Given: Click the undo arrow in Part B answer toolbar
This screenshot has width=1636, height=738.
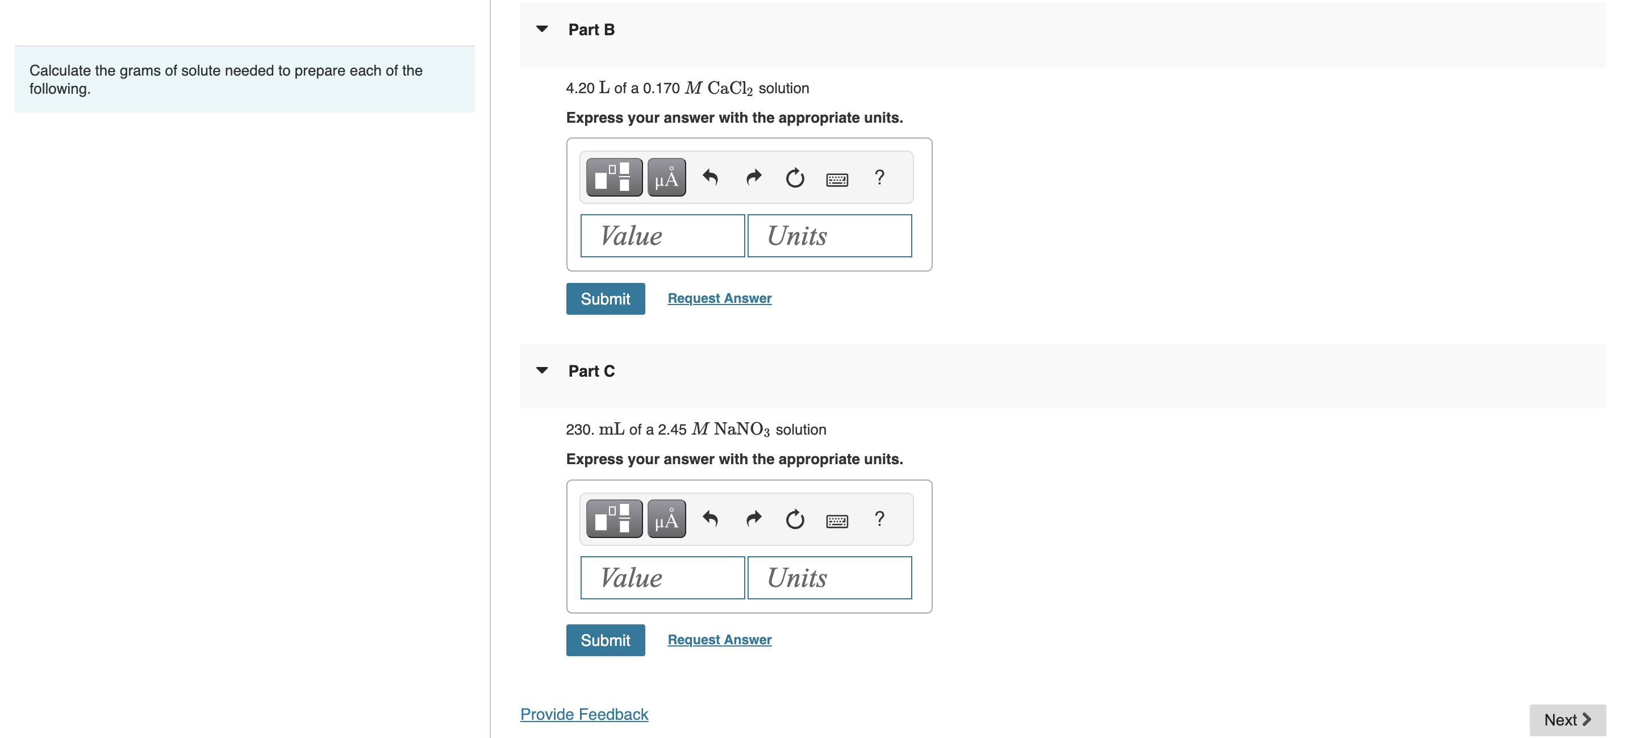Looking at the screenshot, I should 710,177.
